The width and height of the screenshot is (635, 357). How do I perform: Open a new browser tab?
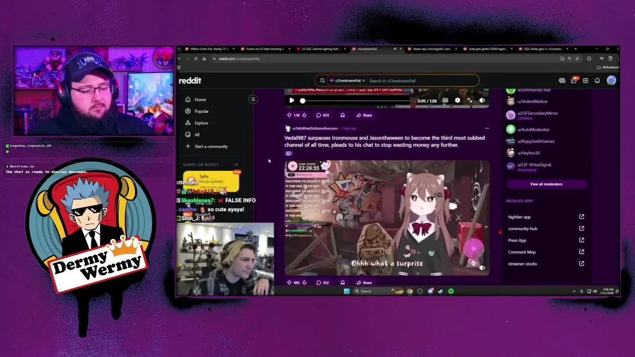(575, 49)
